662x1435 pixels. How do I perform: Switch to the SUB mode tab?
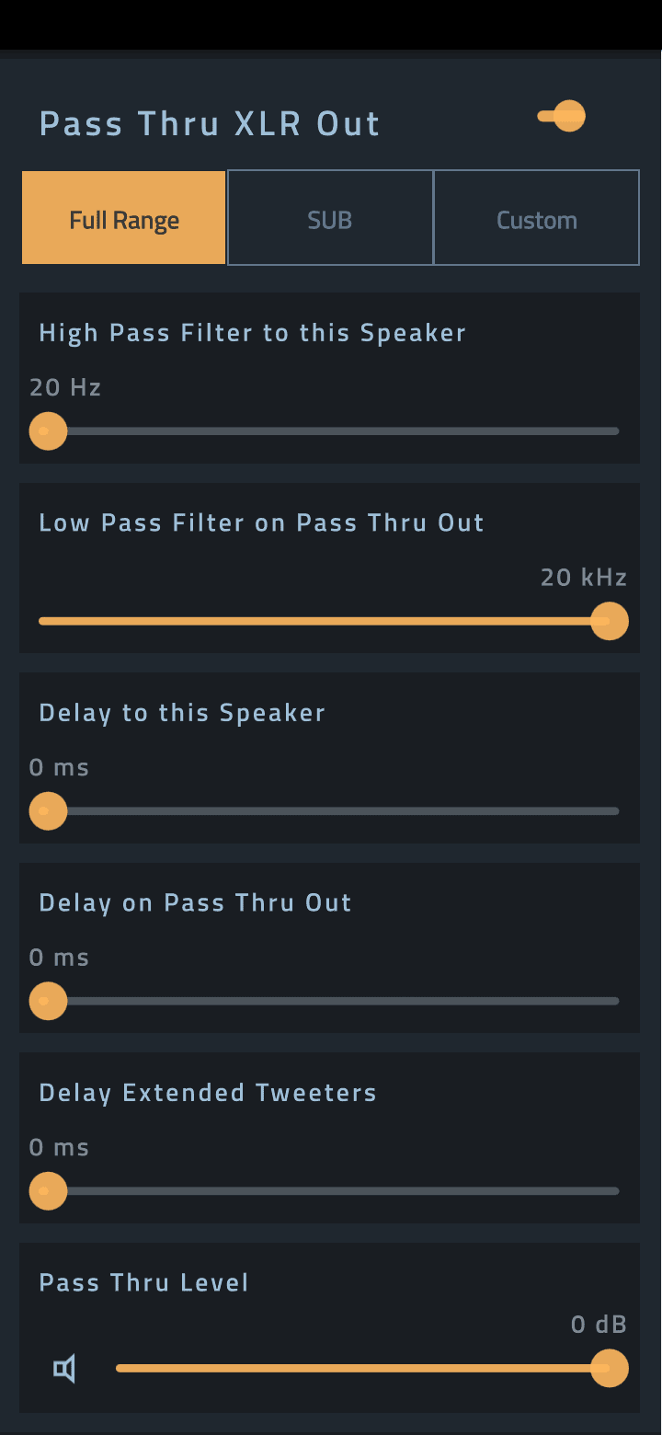point(330,219)
